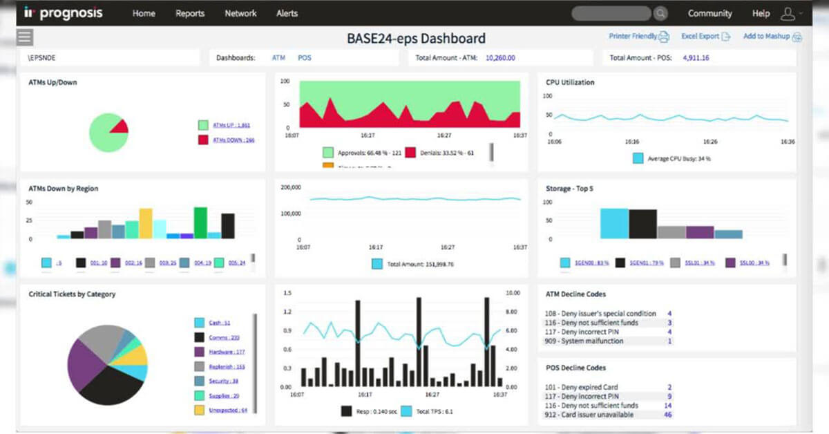Image resolution: width=829 pixels, height=434 pixels.
Task: Click the ATMs DOWN legend link
Action: click(x=234, y=140)
